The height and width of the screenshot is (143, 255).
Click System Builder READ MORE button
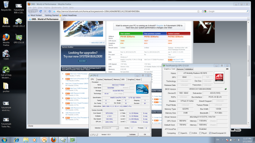pyautogui.click(x=83, y=61)
